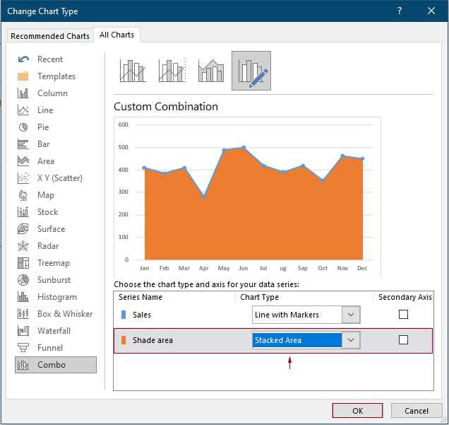Switch to the Recommended Charts tab

pos(50,36)
